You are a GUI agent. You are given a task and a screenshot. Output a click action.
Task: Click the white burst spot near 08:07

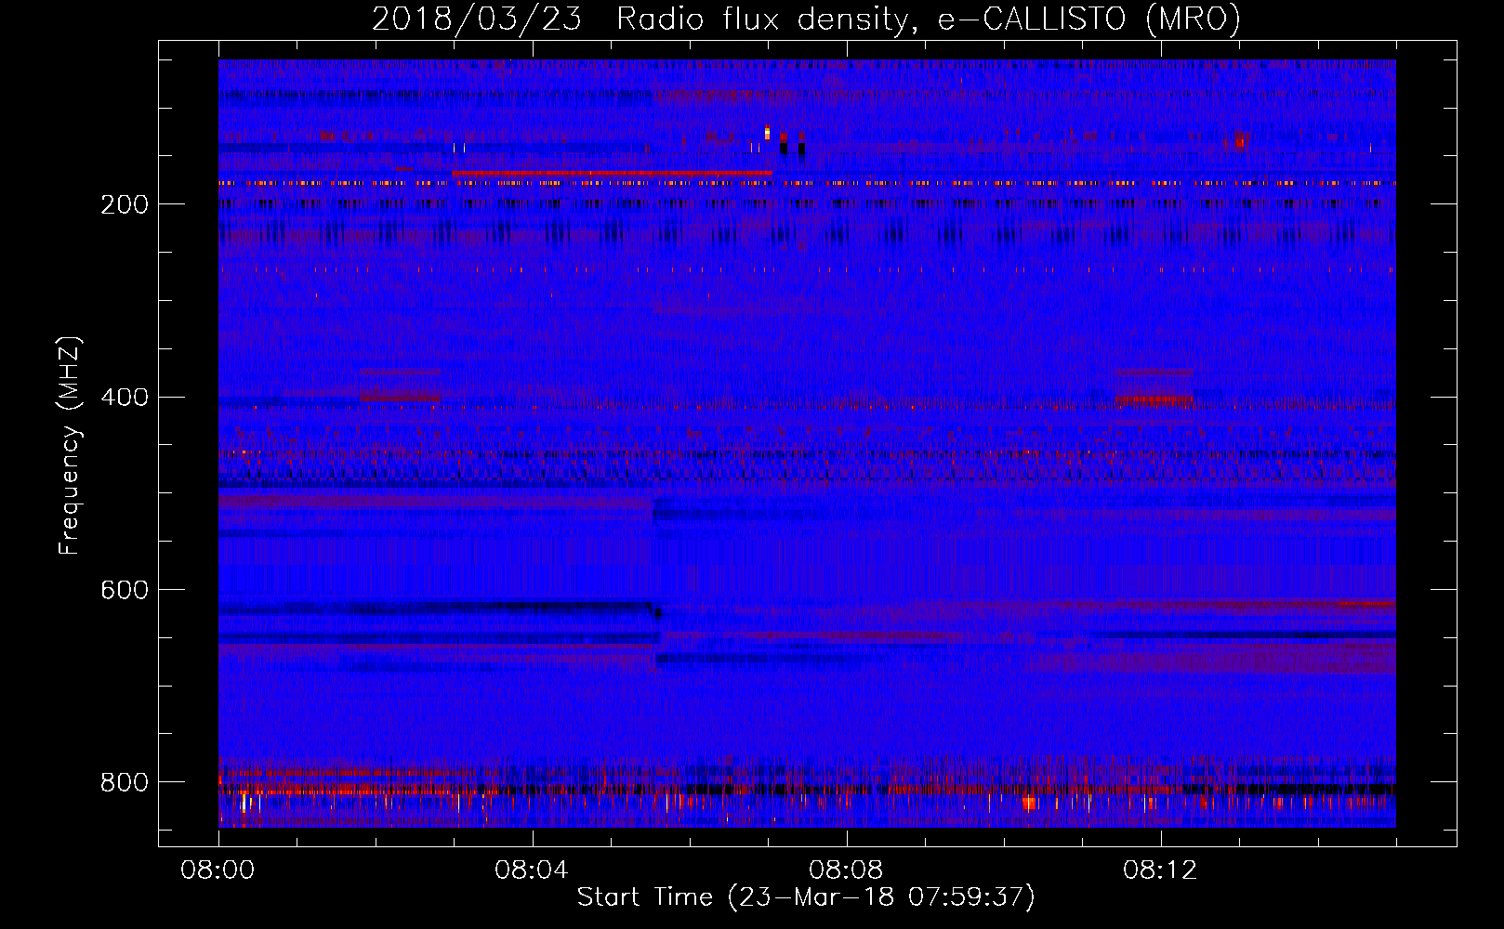[767, 134]
